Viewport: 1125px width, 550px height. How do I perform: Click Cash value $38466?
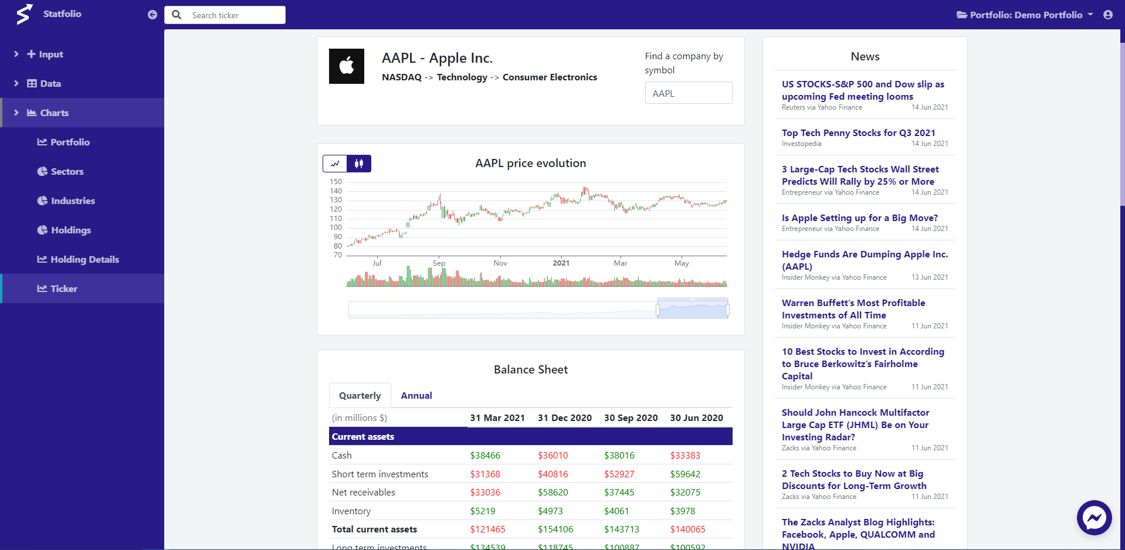[485, 456]
